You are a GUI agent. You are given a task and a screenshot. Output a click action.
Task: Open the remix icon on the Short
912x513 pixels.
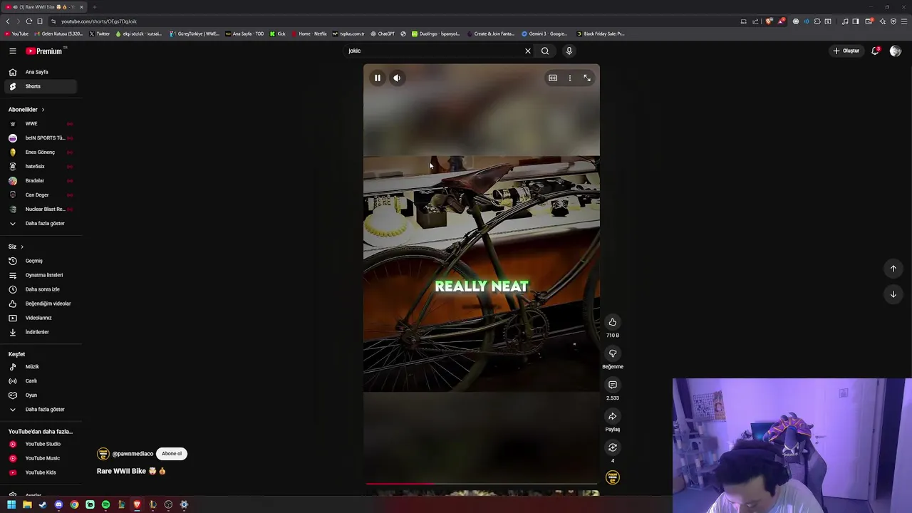(612, 447)
